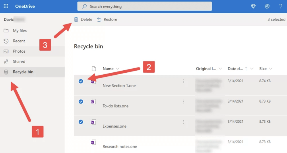Delete the selected files
287x153 pixels.
(83, 19)
